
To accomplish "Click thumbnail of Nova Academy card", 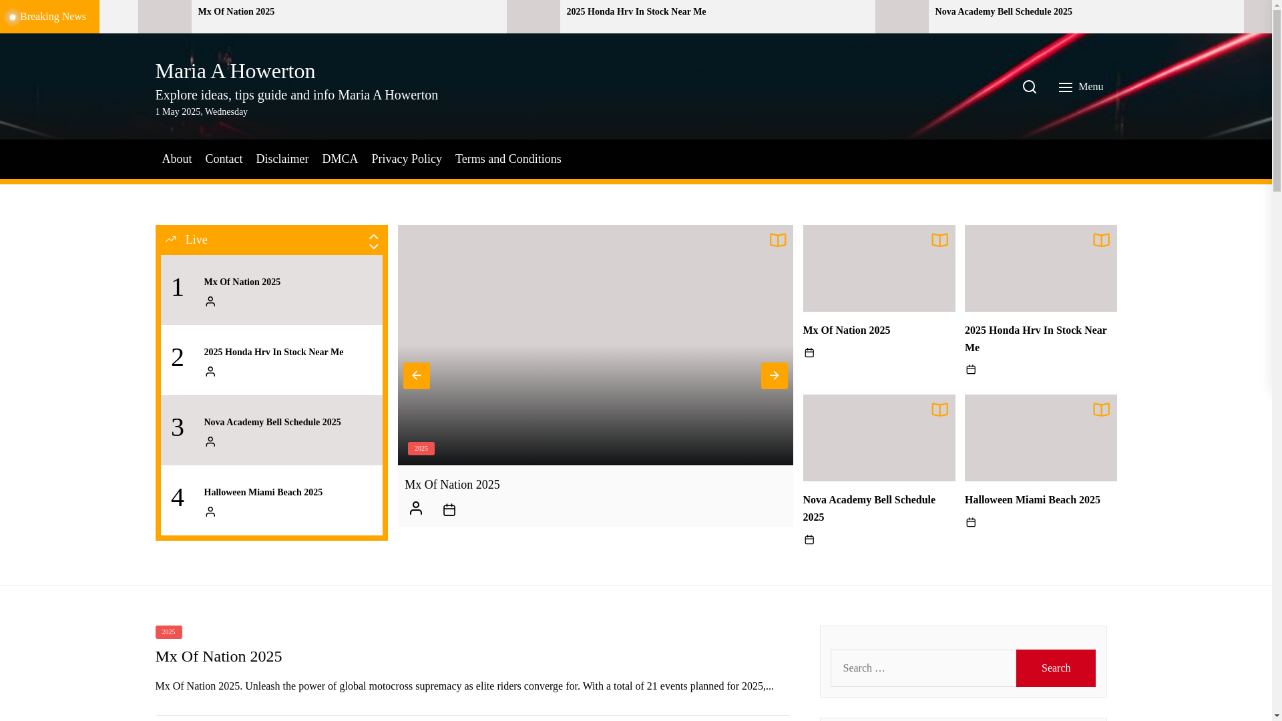I will (x=879, y=438).
